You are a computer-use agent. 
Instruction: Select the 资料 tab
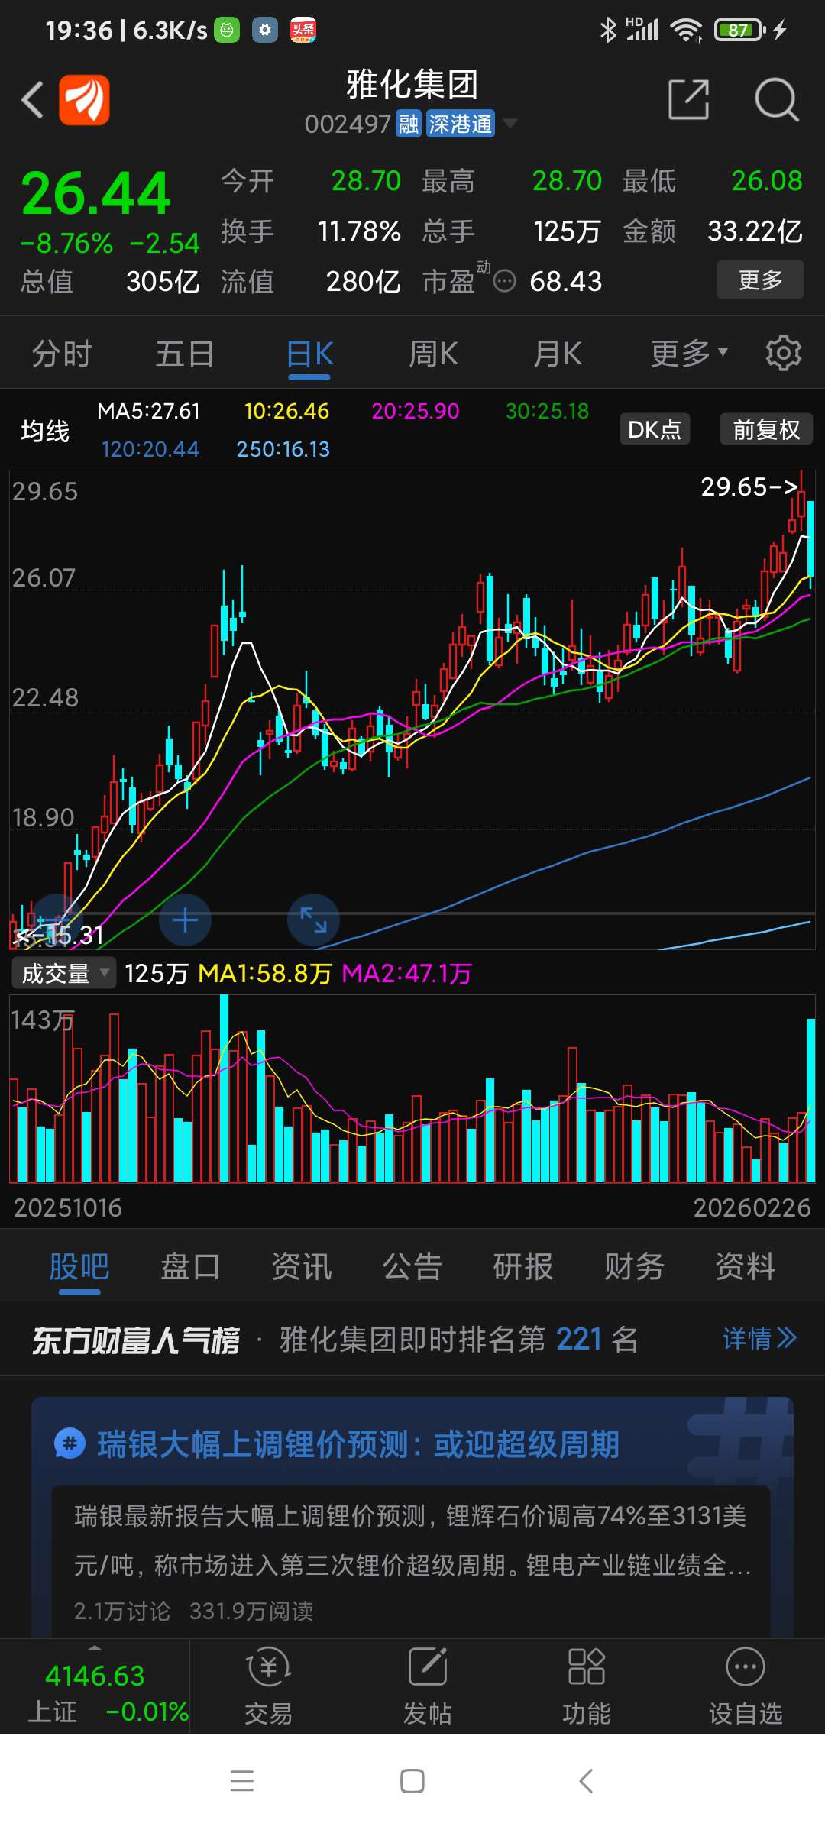[x=746, y=1266]
